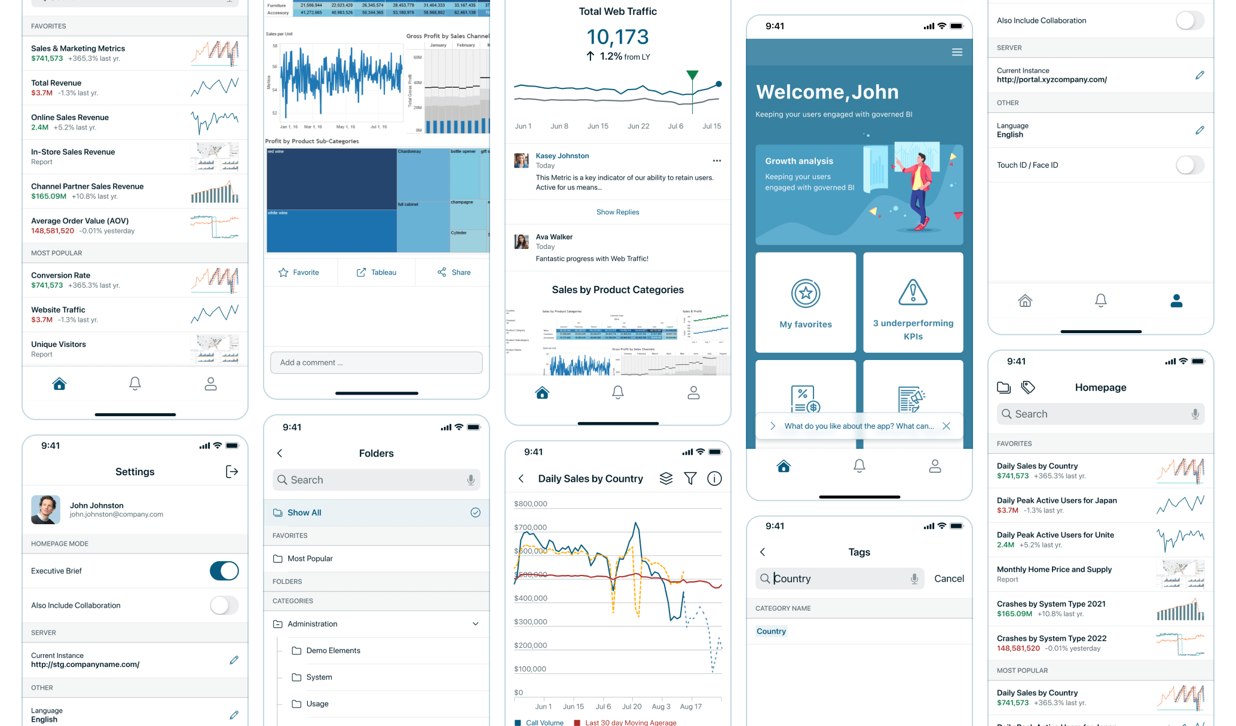The image size is (1236, 726).
Task: Expand the Show Replies on Kasey Johnston comment
Action: tap(617, 211)
